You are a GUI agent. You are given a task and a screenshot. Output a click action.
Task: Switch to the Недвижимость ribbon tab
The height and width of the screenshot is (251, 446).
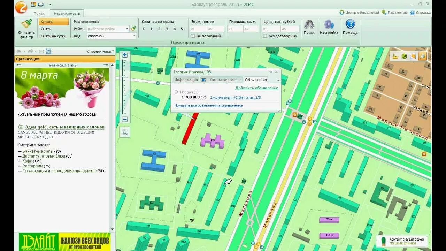click(67, 13)
